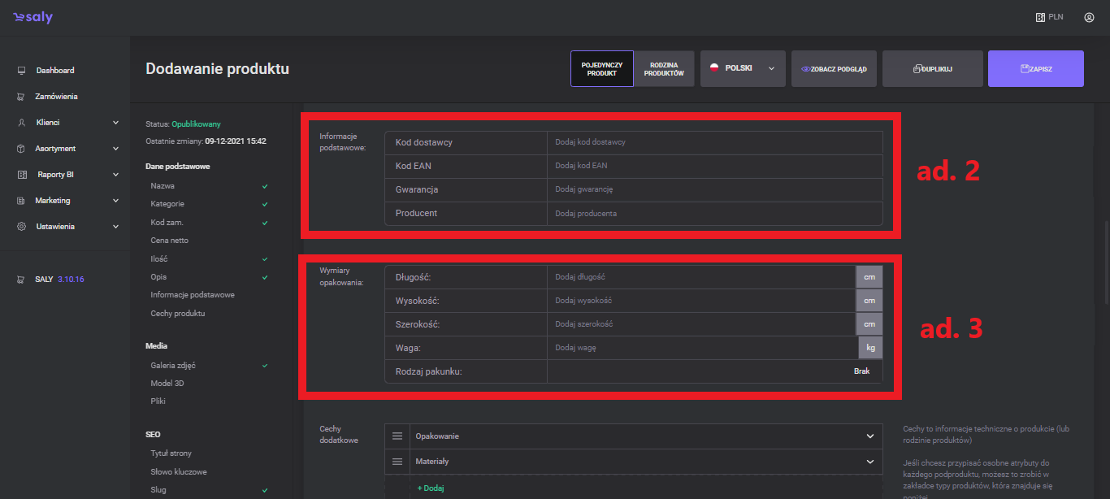Viewport: 1110px width, 499px height.
Task: Click the Saly logo in the header
Action: (33, 17)
